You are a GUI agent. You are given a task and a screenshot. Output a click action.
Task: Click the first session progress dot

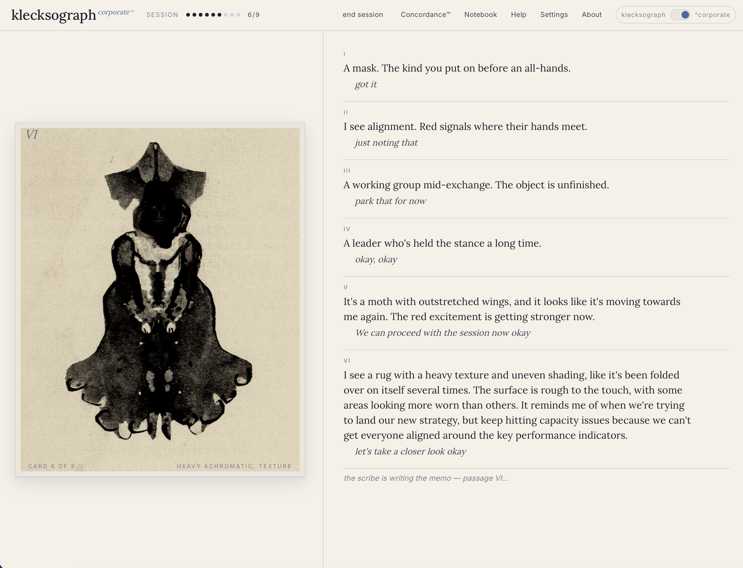point(188,15)
